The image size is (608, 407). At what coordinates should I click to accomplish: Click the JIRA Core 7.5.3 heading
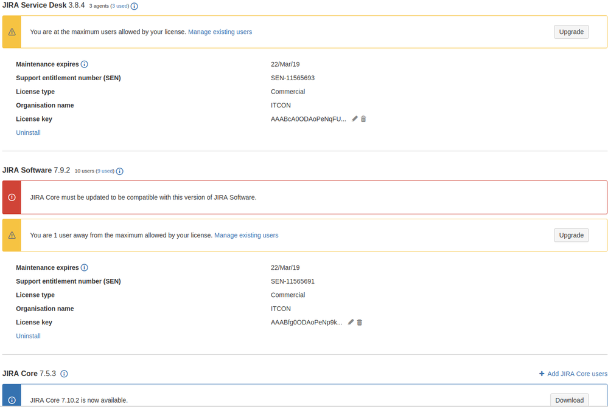click(29, 374)
